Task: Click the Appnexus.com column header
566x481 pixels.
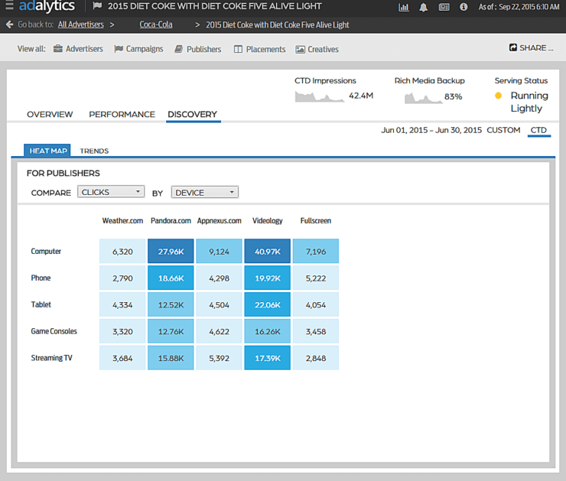Action: click(219, 220)
